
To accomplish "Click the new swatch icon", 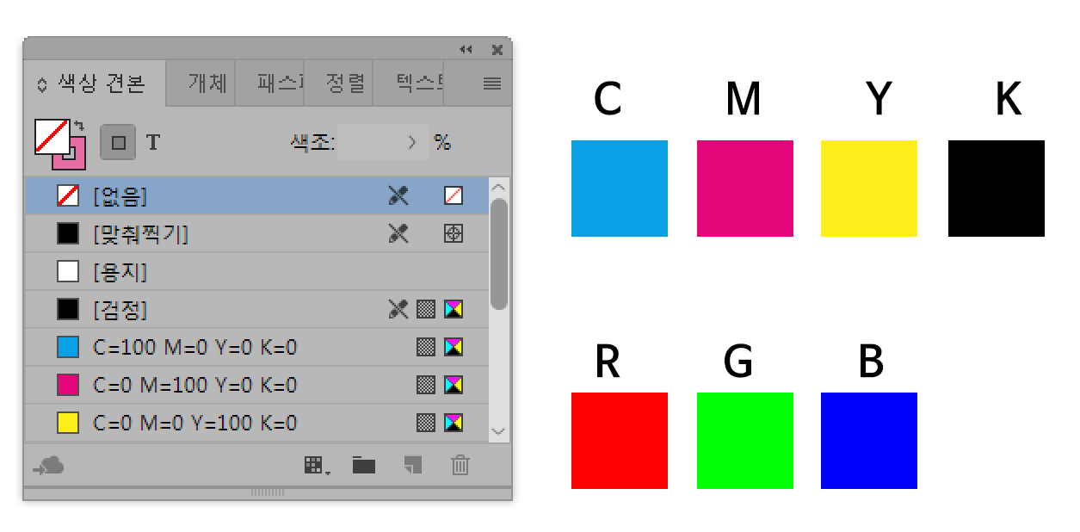I will coord(413,466).
